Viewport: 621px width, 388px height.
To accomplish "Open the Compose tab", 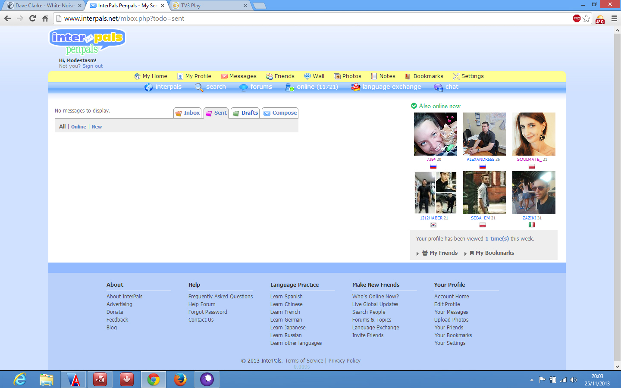I will point(280,113).
